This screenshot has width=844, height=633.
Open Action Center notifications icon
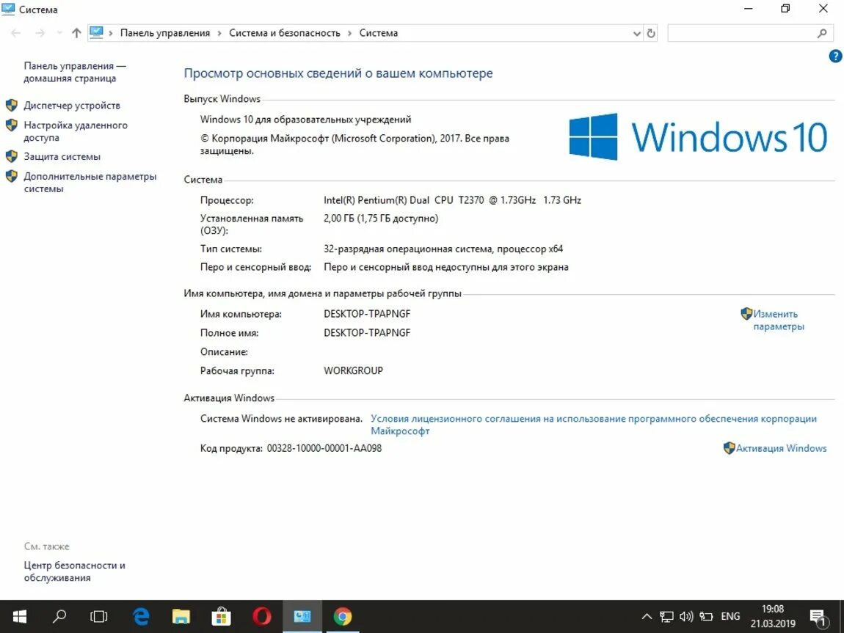coord(818,618)
